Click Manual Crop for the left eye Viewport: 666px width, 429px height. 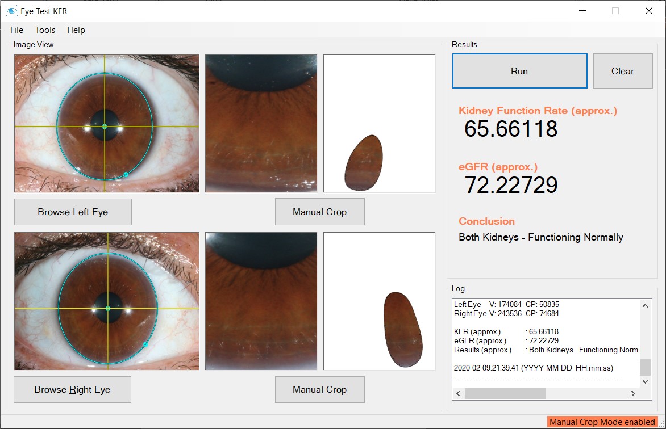tap(319, 212)
